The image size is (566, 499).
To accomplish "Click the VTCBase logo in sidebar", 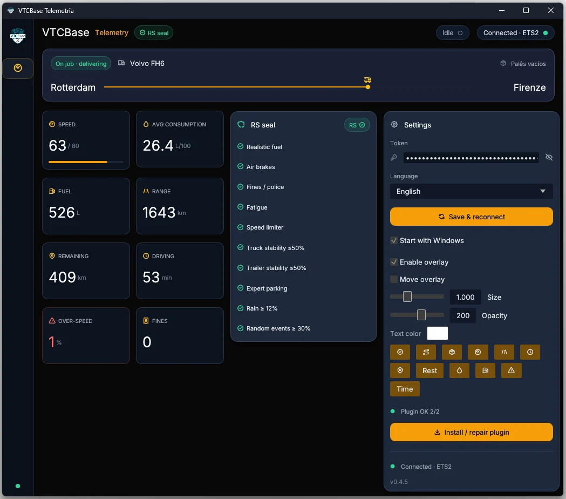I will pyautogui.click(x=18, y=36).
